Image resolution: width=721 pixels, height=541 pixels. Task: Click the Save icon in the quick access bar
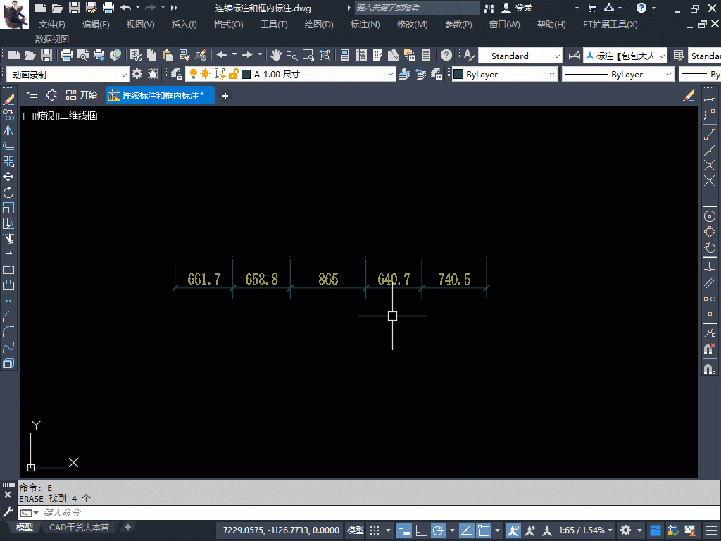pyautogui.click(x=75, y=7)
